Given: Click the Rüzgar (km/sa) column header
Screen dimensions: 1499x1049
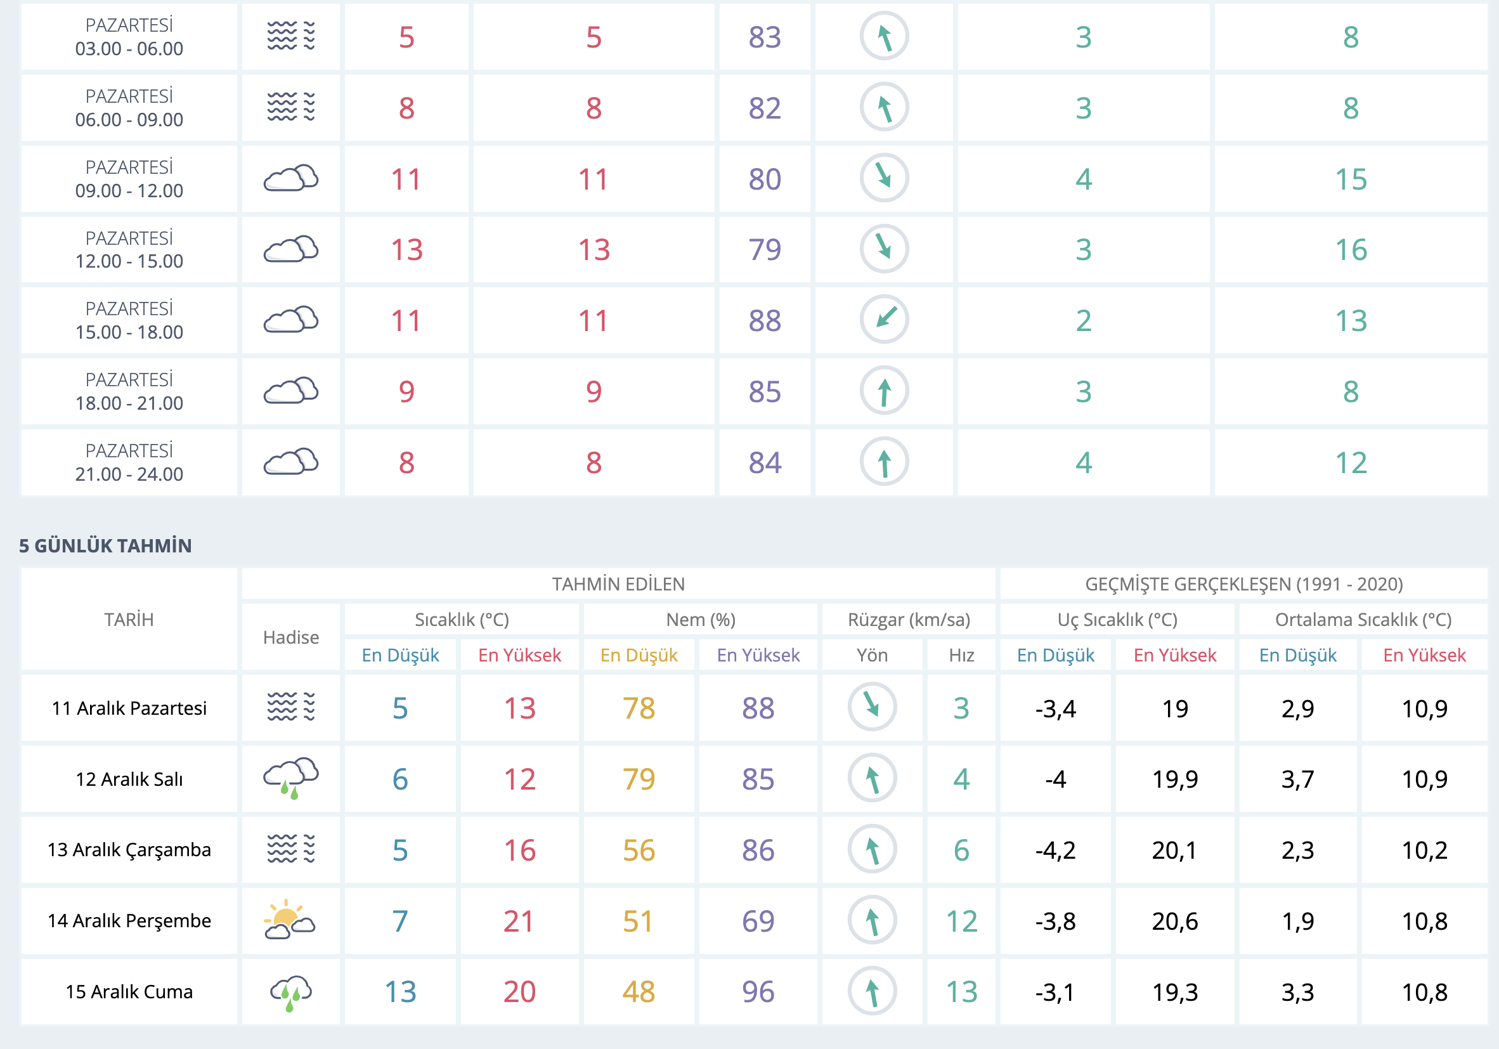Looking at the screenshot, I should pyautogui.click(x=908, y=620).
